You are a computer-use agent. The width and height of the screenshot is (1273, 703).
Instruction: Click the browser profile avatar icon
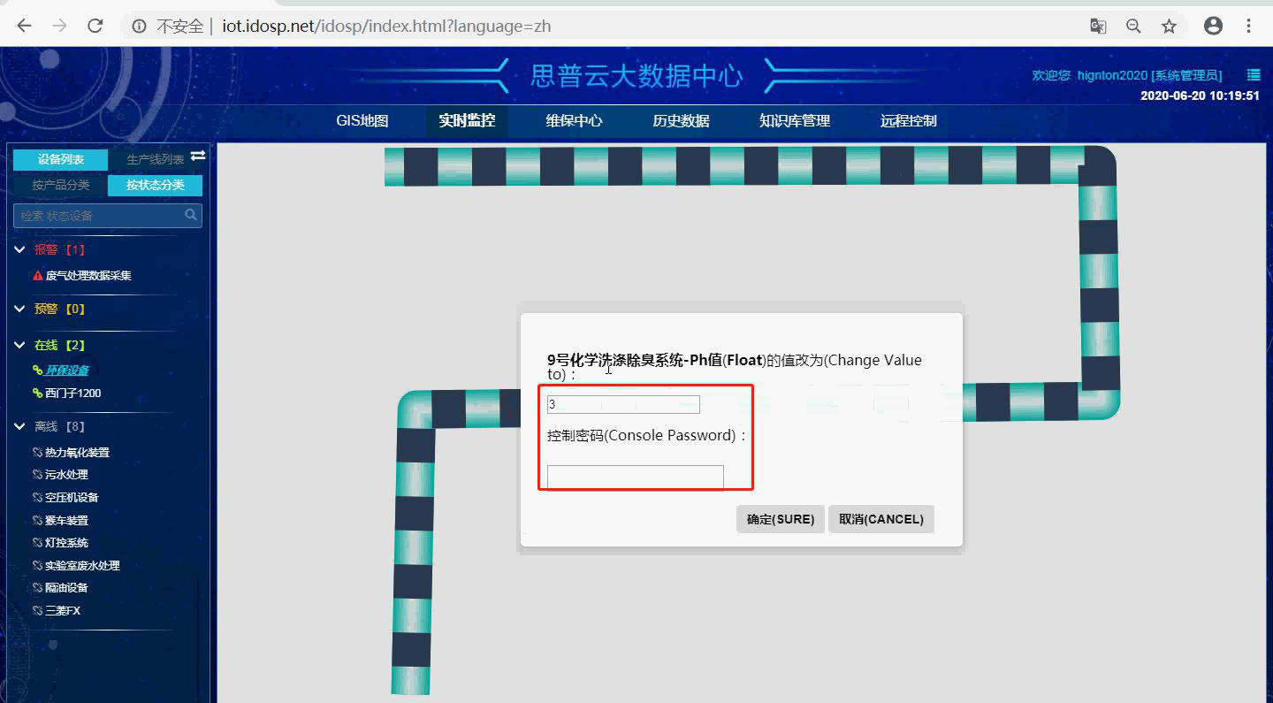(1213, 26)
